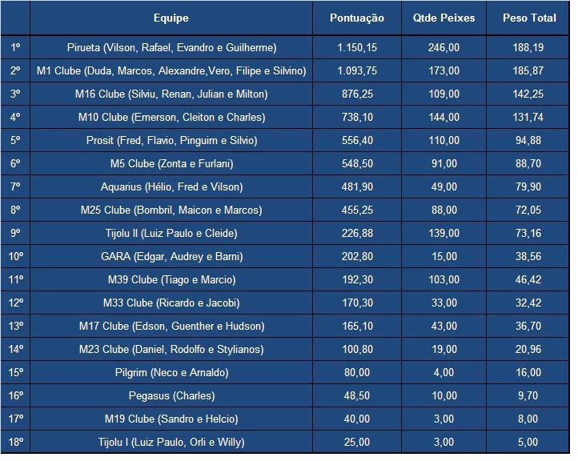
Task: Click the M16 Clube team name
Action: coord(171,94)
